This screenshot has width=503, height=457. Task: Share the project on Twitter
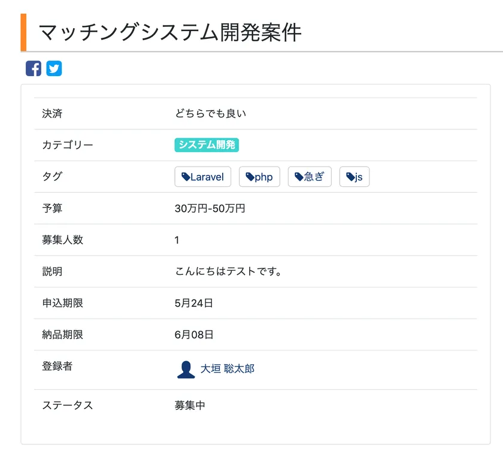click(54, 68)
